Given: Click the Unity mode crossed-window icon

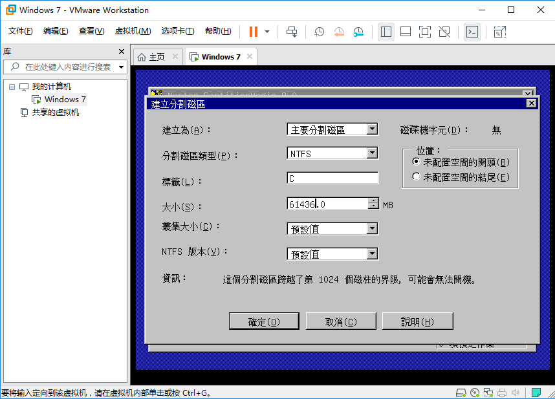Looking at the screenshot, I should coord(444,32).
